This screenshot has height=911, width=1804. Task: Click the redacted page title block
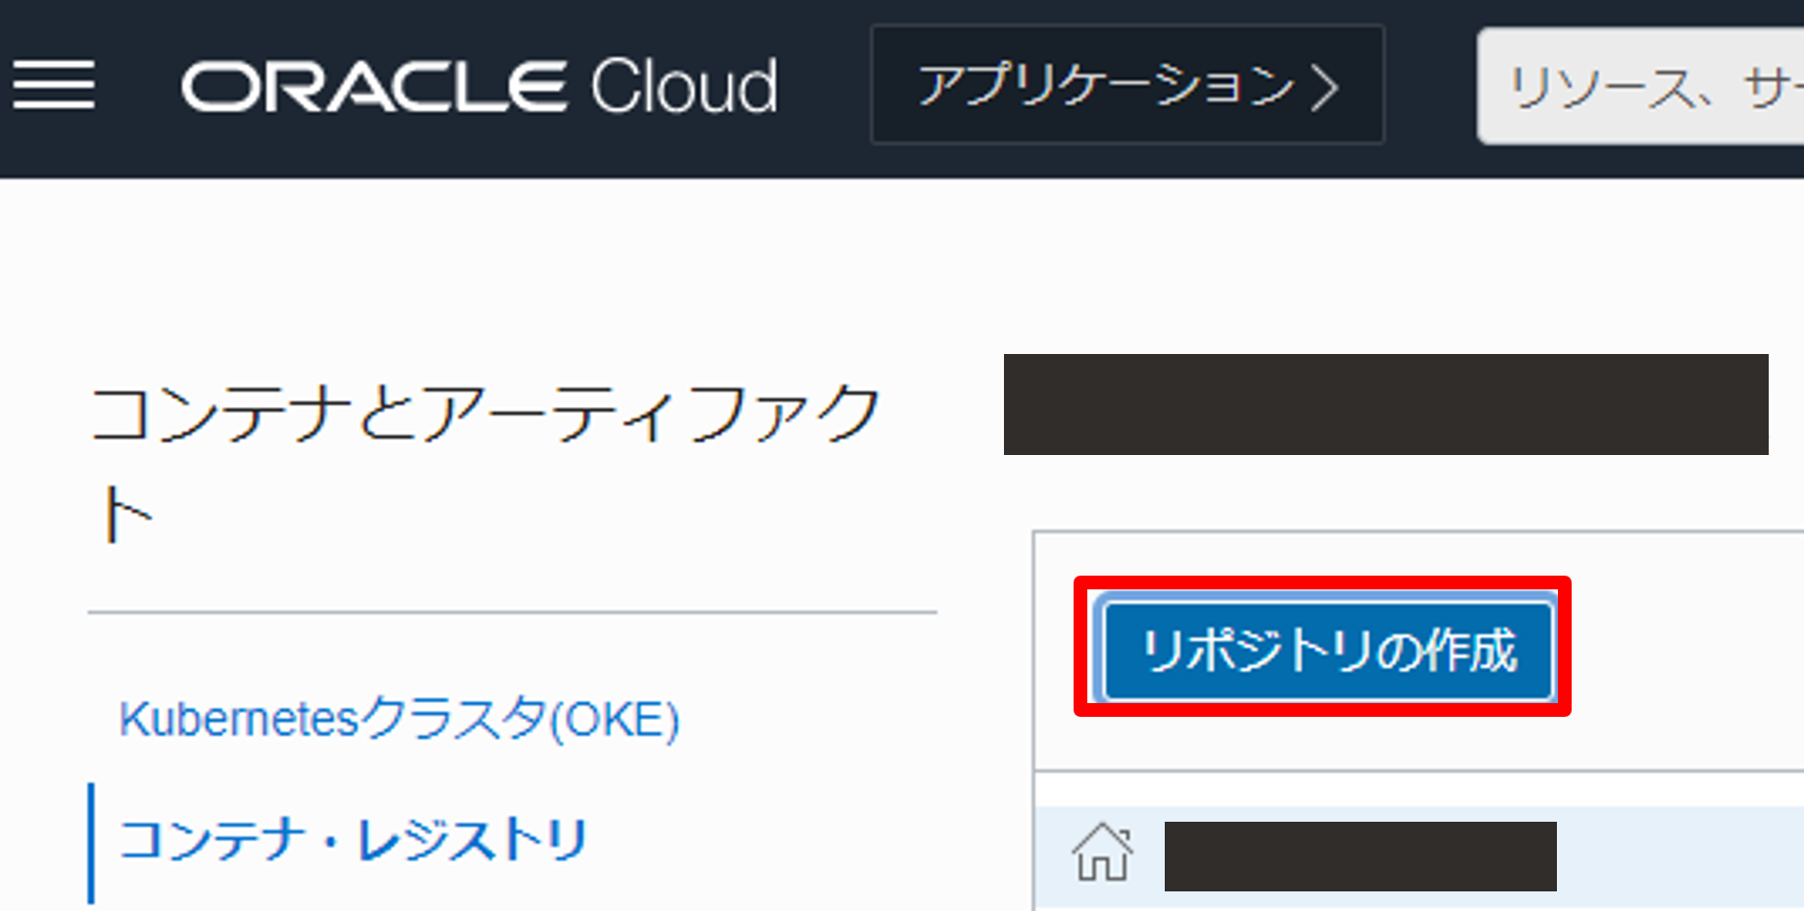click(x=1384, y=404)
